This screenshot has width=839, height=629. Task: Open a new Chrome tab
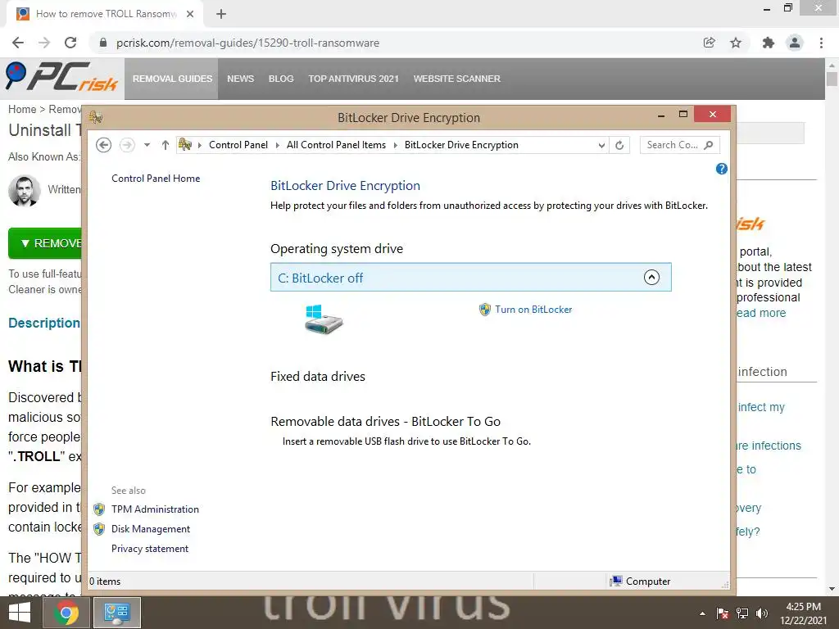[221, 14]
